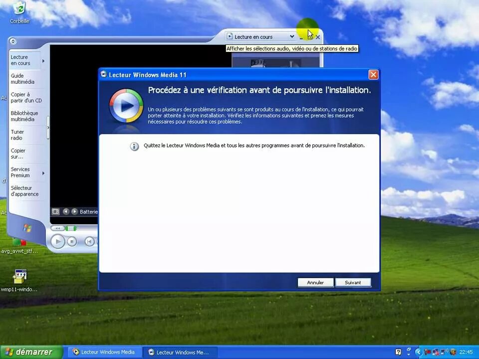479x359 pixels.
Task: Click the round menu button at the player's top-left
Action: click(12, 41)
